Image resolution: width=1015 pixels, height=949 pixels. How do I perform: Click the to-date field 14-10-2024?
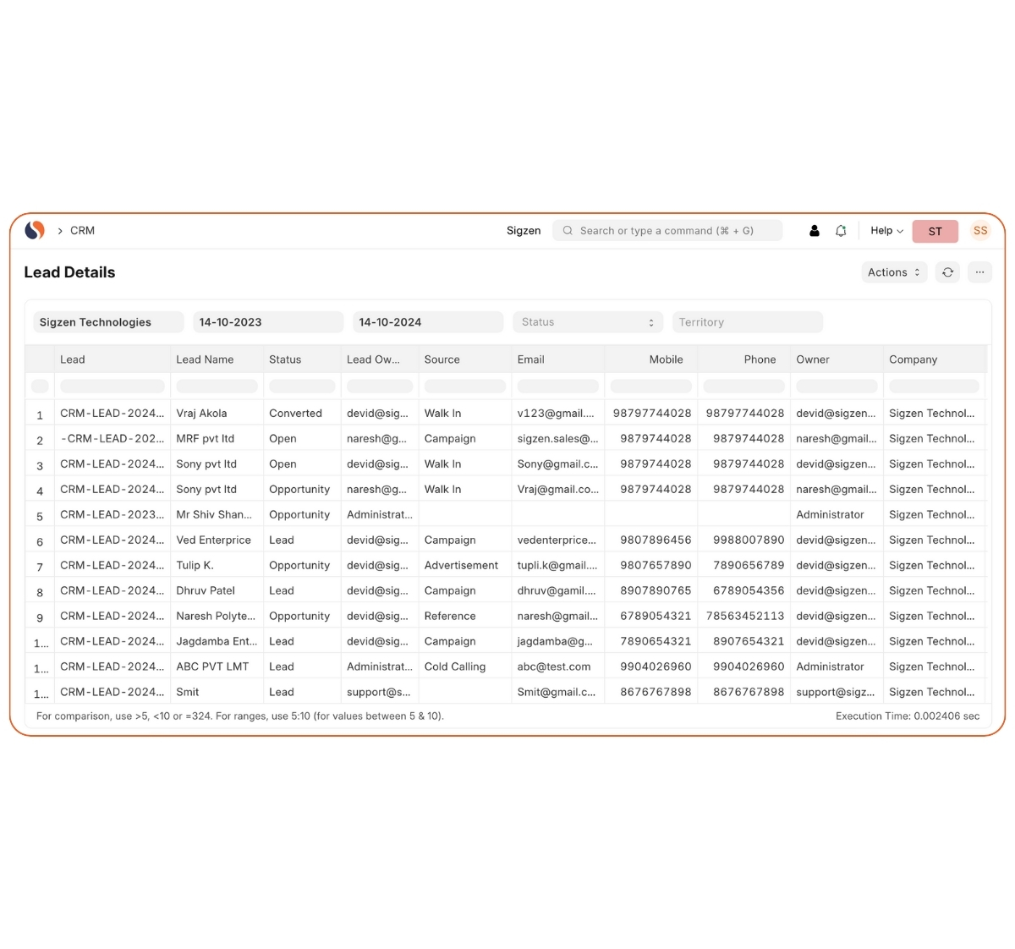point(427,322)
